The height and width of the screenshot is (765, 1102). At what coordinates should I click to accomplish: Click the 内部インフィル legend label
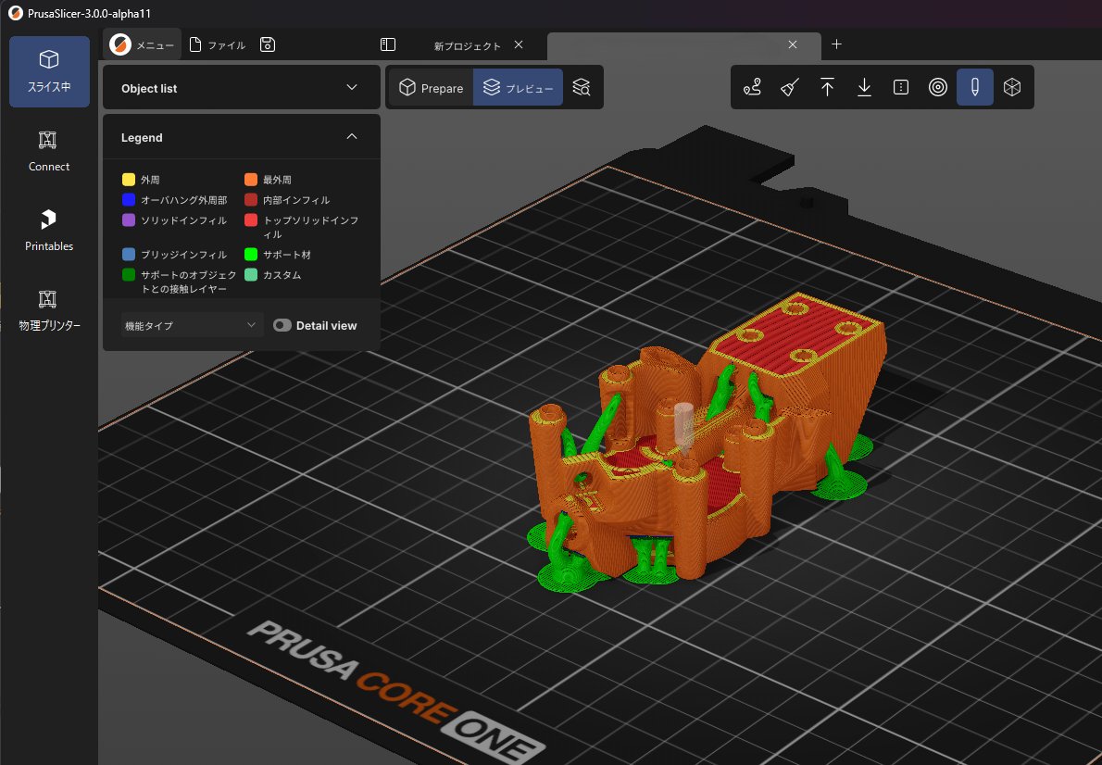[296, 200]
